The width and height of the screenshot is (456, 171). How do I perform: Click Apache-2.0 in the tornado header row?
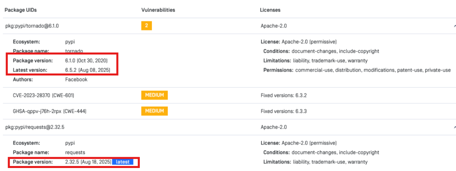pyautogui.click(x=273, y=26)
